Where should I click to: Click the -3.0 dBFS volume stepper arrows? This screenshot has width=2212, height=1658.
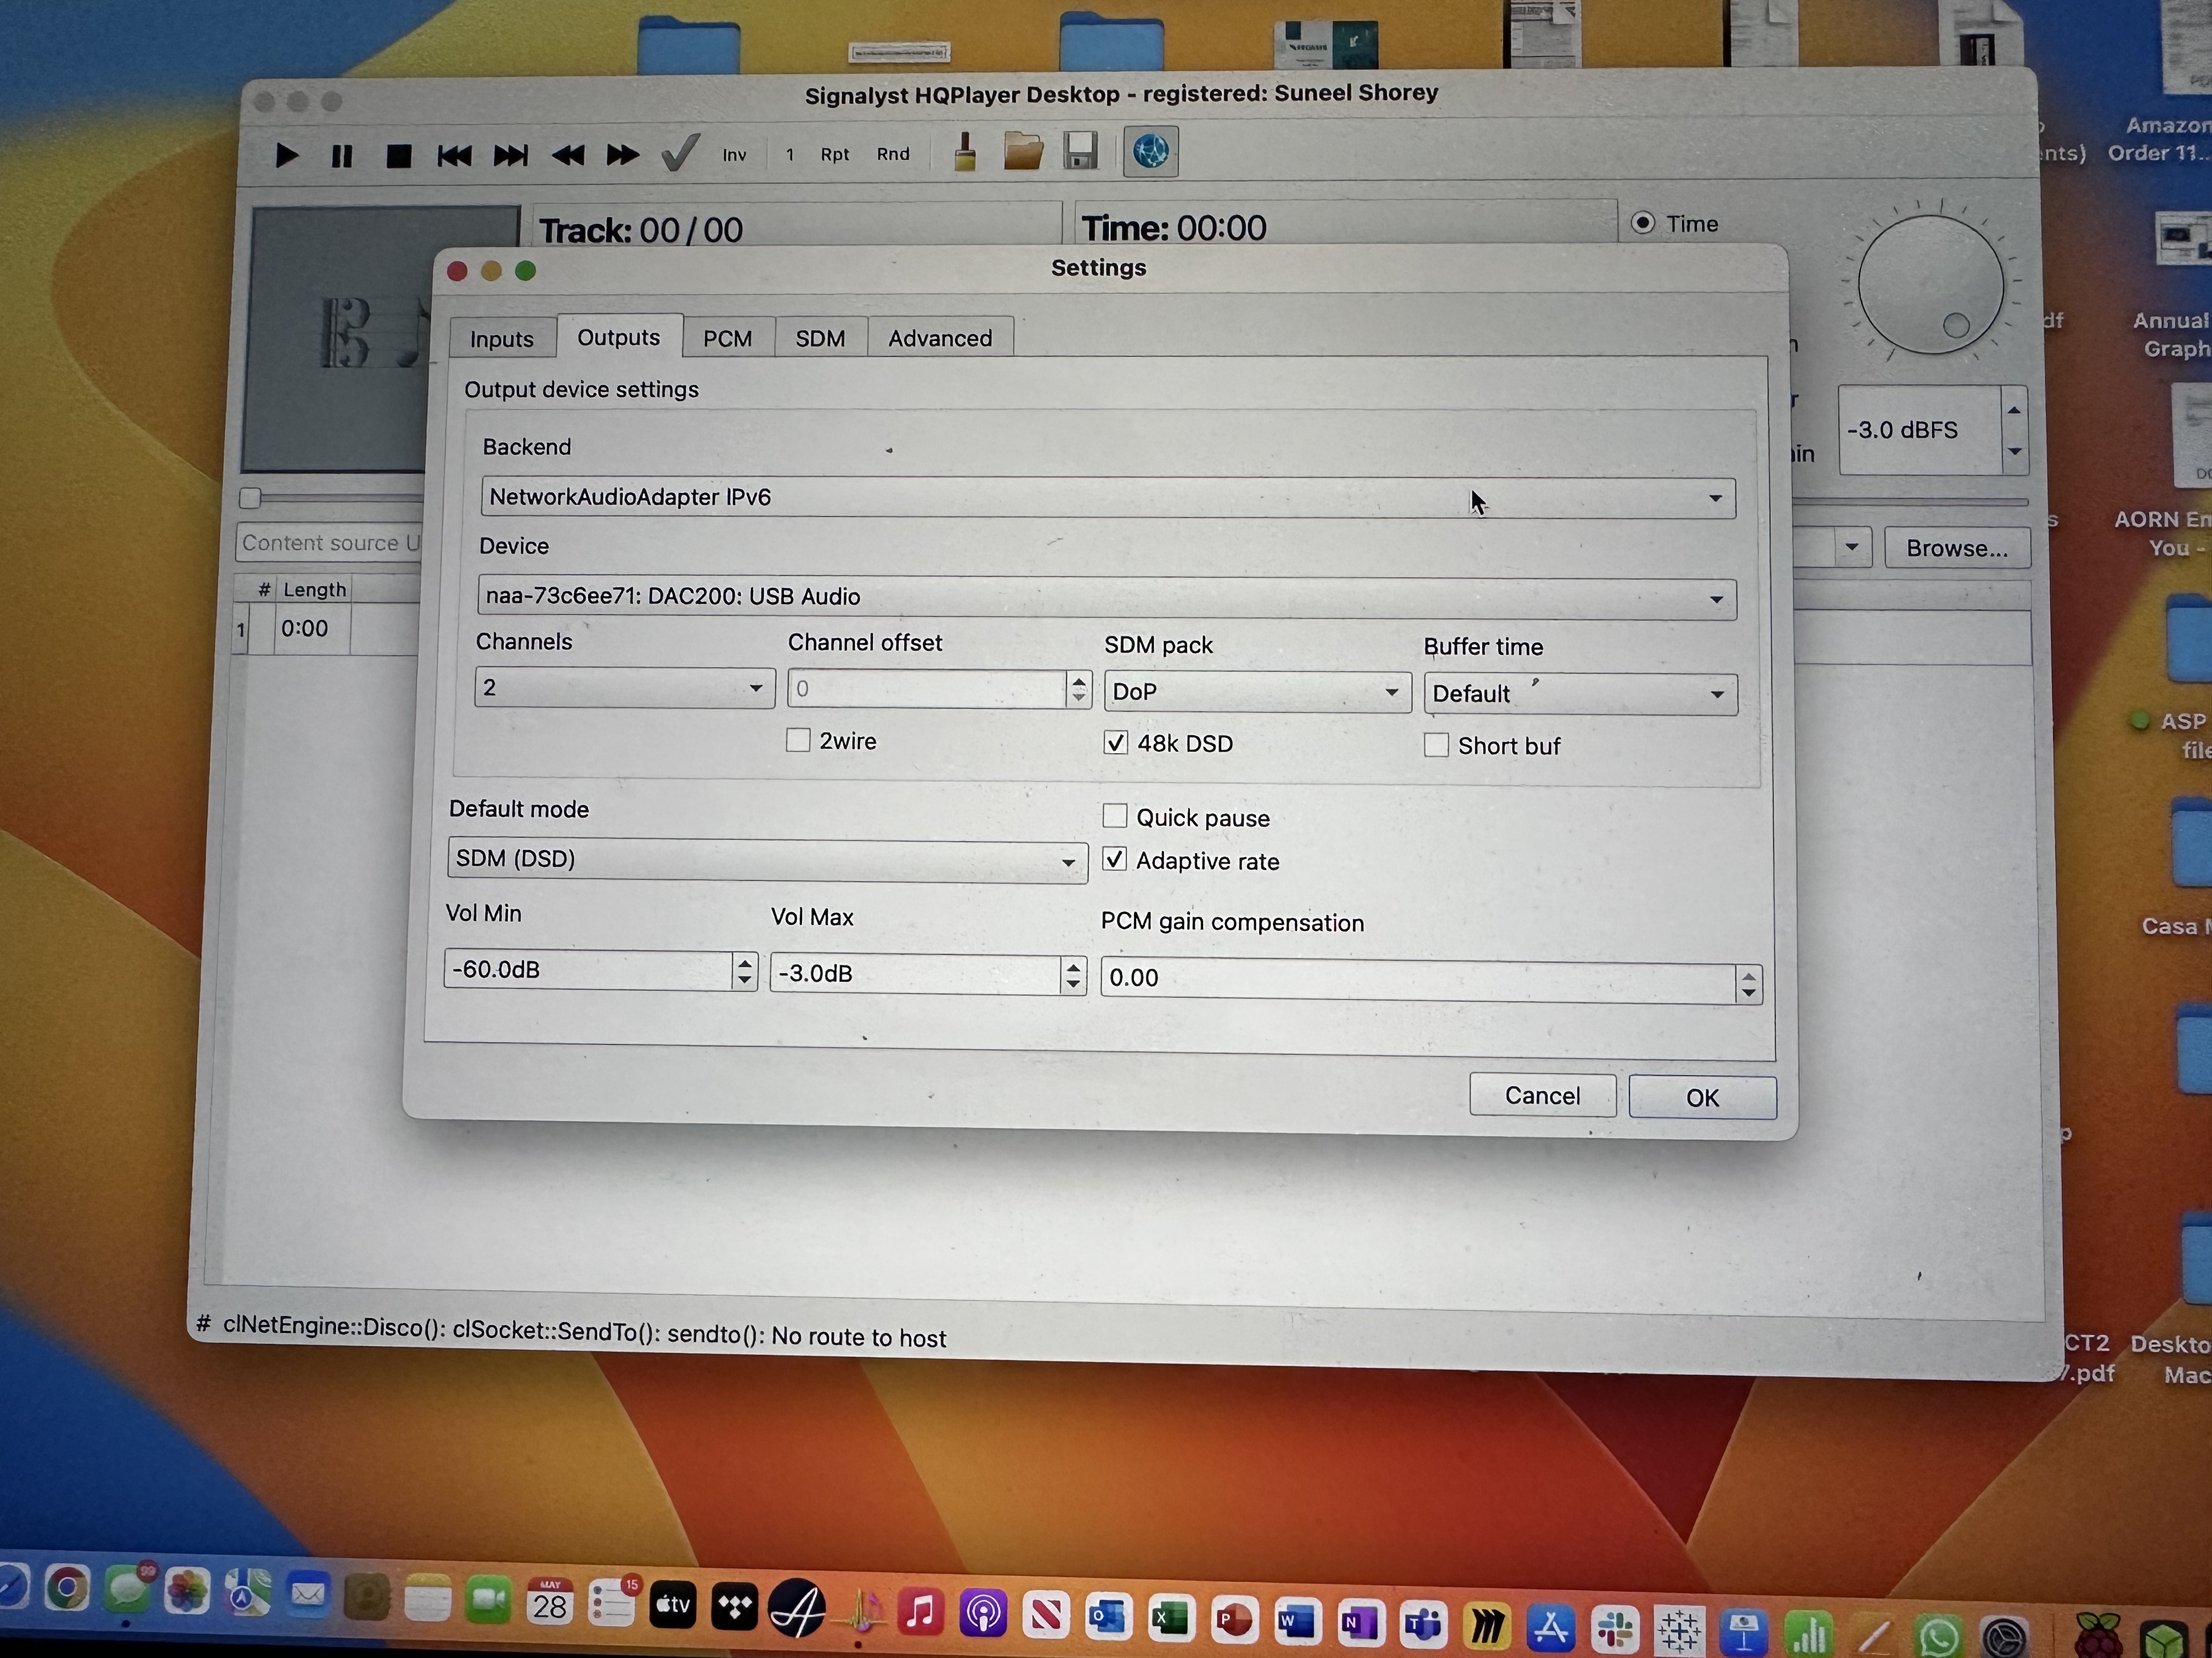click(2014, 431)
